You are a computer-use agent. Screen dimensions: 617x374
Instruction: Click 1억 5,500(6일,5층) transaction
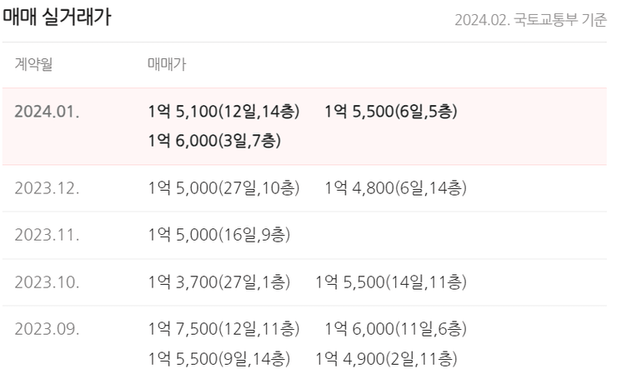(391, 112)
